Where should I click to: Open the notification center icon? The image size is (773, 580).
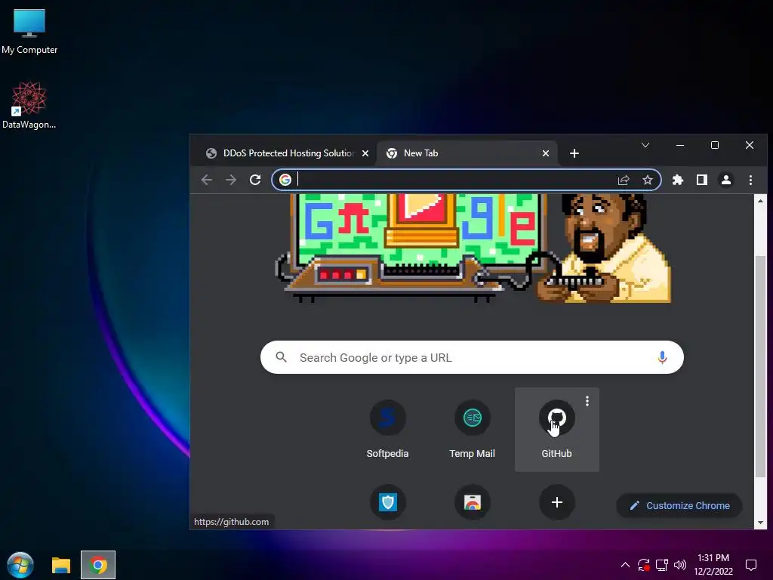point(751,565)
